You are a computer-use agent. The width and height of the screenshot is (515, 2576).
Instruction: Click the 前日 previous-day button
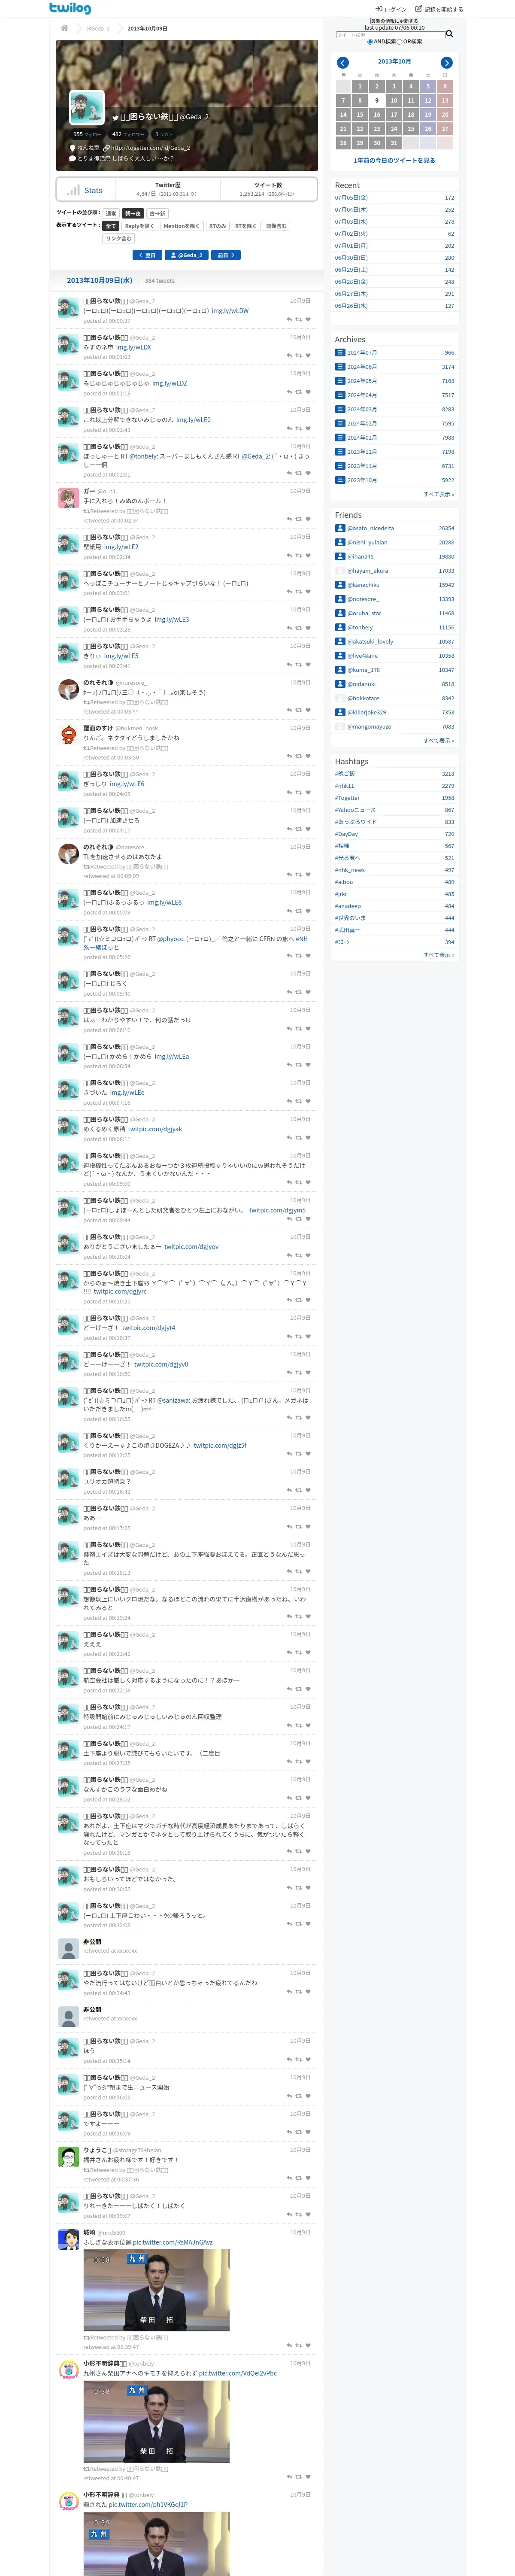coord(226,255)
